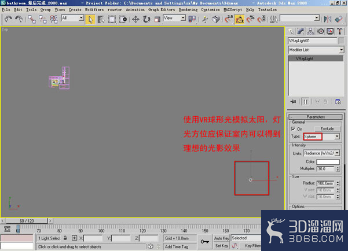The width and height of the screenshot is (348, 251).
Task: Click Select and Manipulate icon
Action: coord(205,19)
